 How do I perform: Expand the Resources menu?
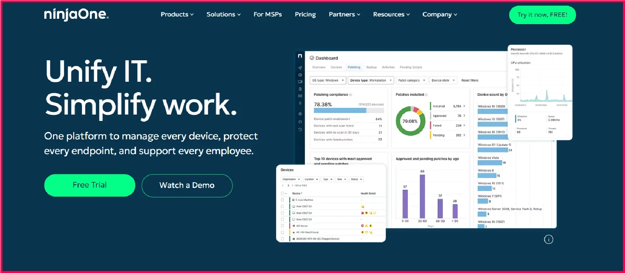(391, 14)
